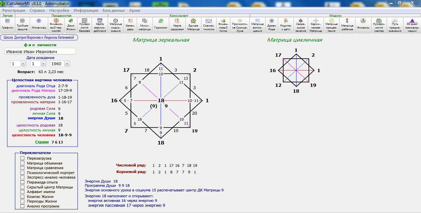Enable the Перезагрузка checkbox

[x=22, y=159]
